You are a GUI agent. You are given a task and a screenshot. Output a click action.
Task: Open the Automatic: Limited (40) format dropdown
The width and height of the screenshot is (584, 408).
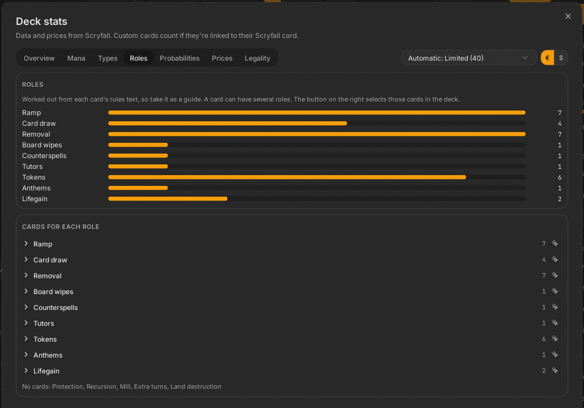(x=468, y=58)
